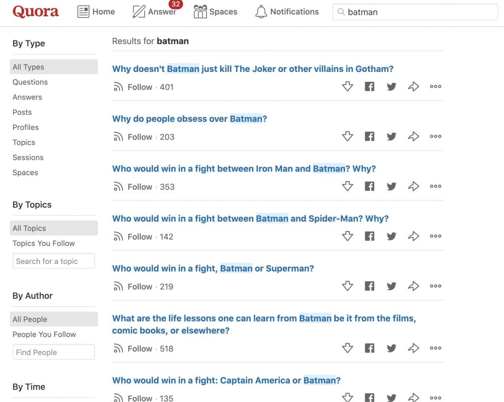This screenshot has width=504, height=402.
Task: Click the Quora logo
Action: pos(35,11)
